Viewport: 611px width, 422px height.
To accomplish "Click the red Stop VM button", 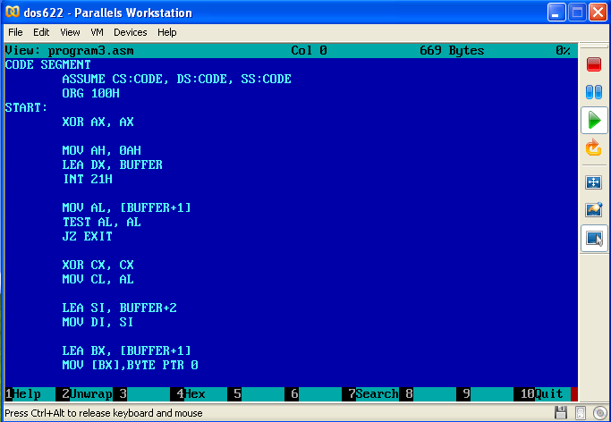I will click(594, 64).
